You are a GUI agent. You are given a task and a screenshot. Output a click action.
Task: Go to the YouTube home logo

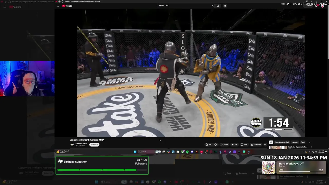pyautogui.click(x=67, y=6)
